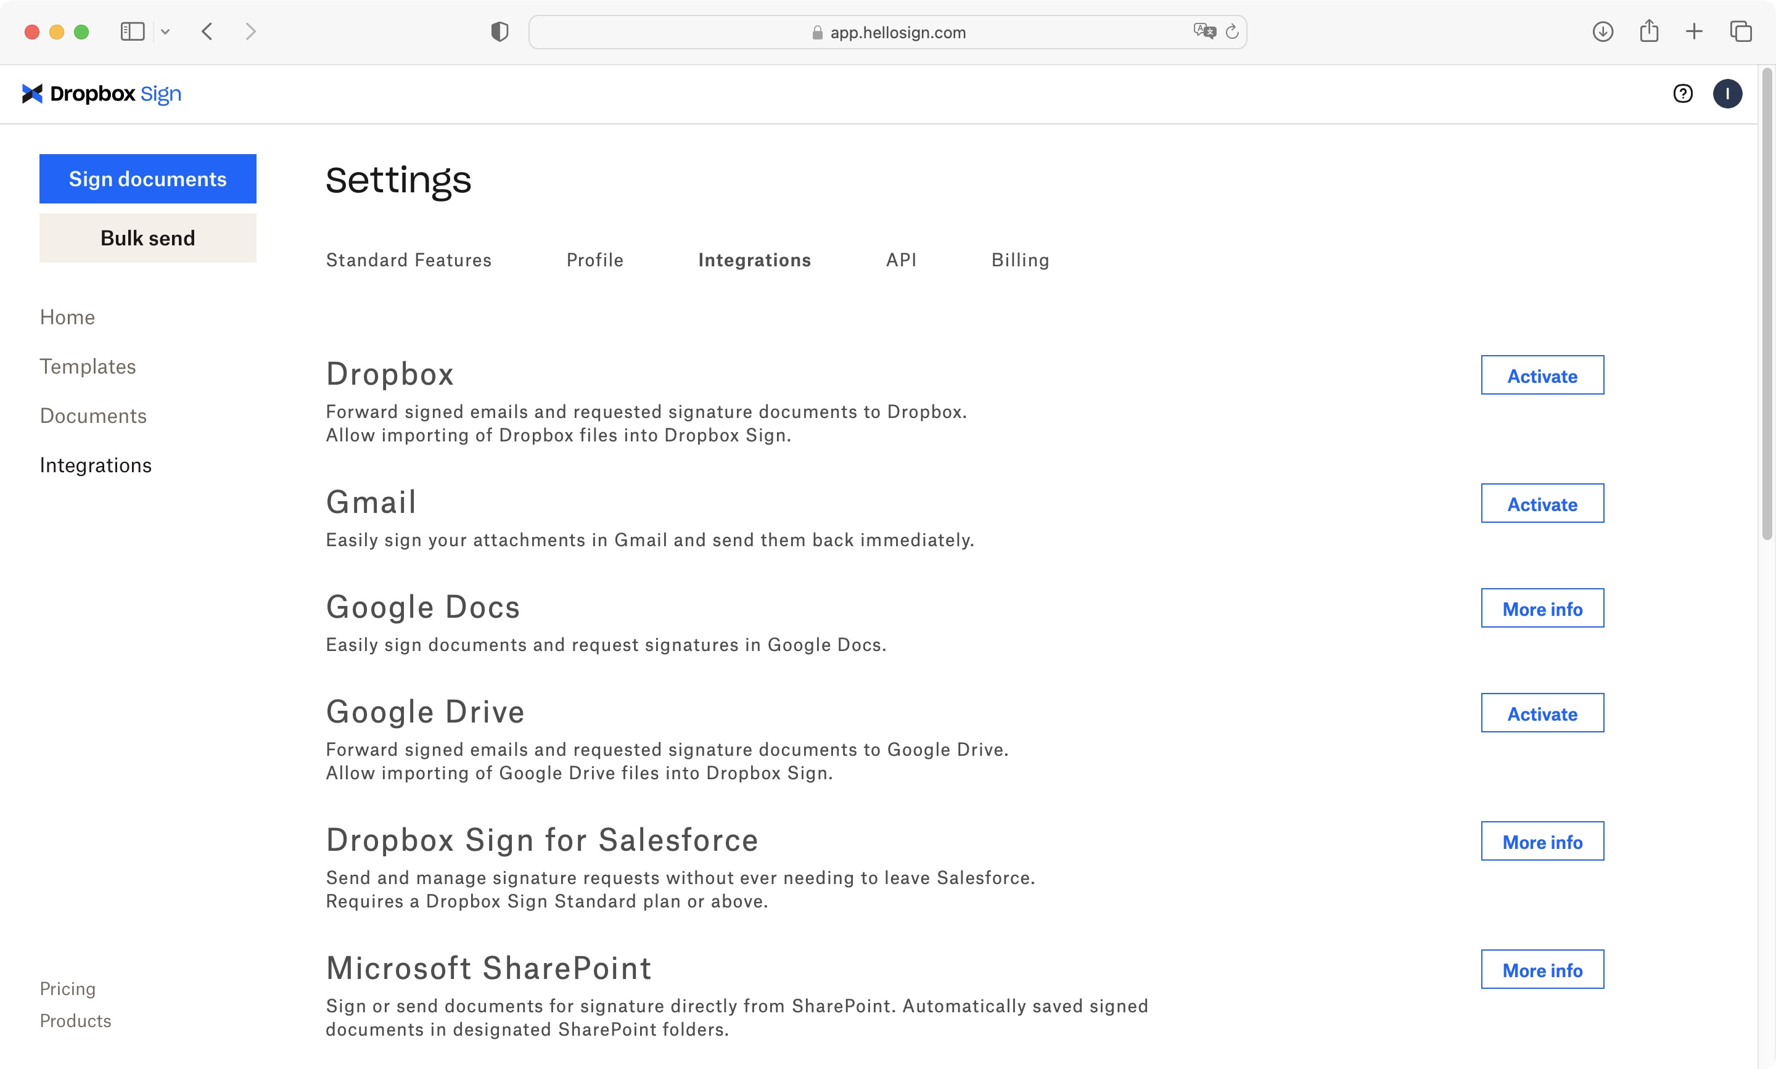Screen dimensions: 1776x1069
Task: Activate the Google Drive integration
Action: pyautogui.click(x=1542, y=713)
